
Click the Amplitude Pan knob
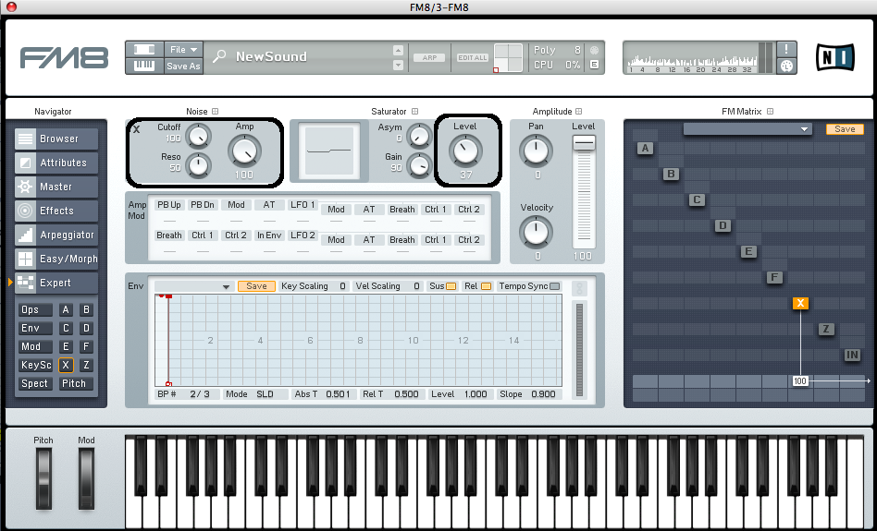(x=536, y=151)
